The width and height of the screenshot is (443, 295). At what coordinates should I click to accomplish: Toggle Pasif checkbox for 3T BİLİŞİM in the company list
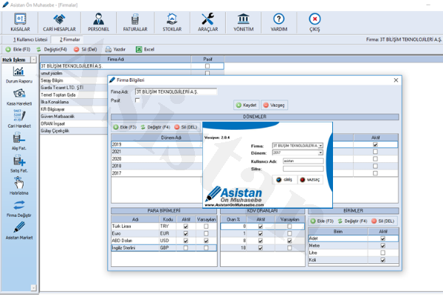(x=207, y=66)
